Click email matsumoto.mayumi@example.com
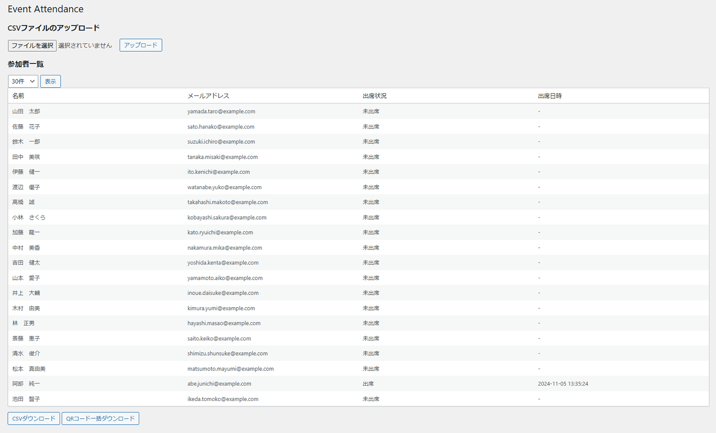716x433 pixels. (230, 368)
